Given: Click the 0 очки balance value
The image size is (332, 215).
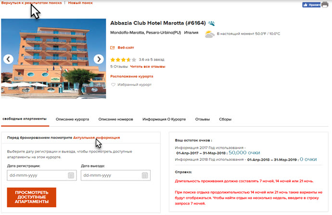Looking at the screenshot, I should pyautogui.click(x=308, y=159).
